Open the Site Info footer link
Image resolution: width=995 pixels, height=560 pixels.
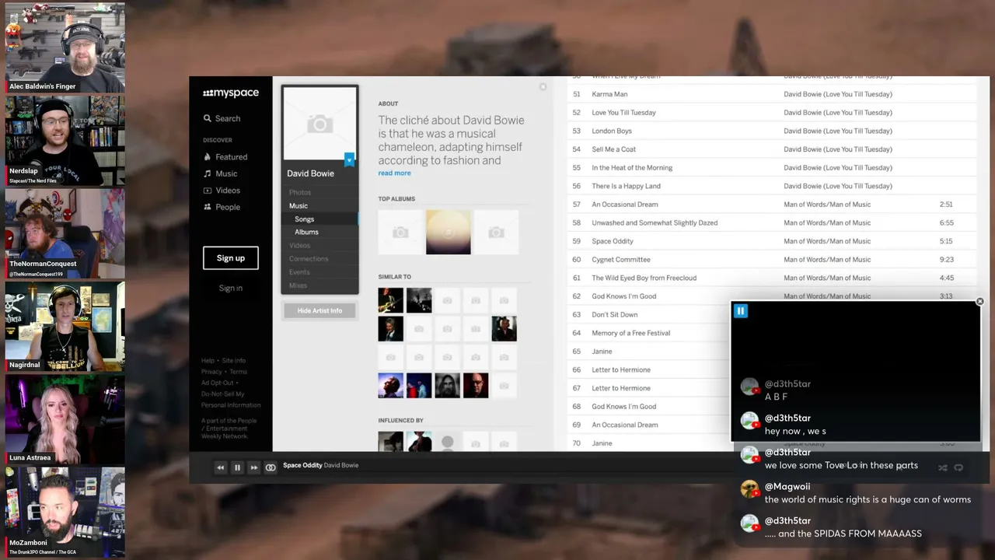click(x=234, y=361)
